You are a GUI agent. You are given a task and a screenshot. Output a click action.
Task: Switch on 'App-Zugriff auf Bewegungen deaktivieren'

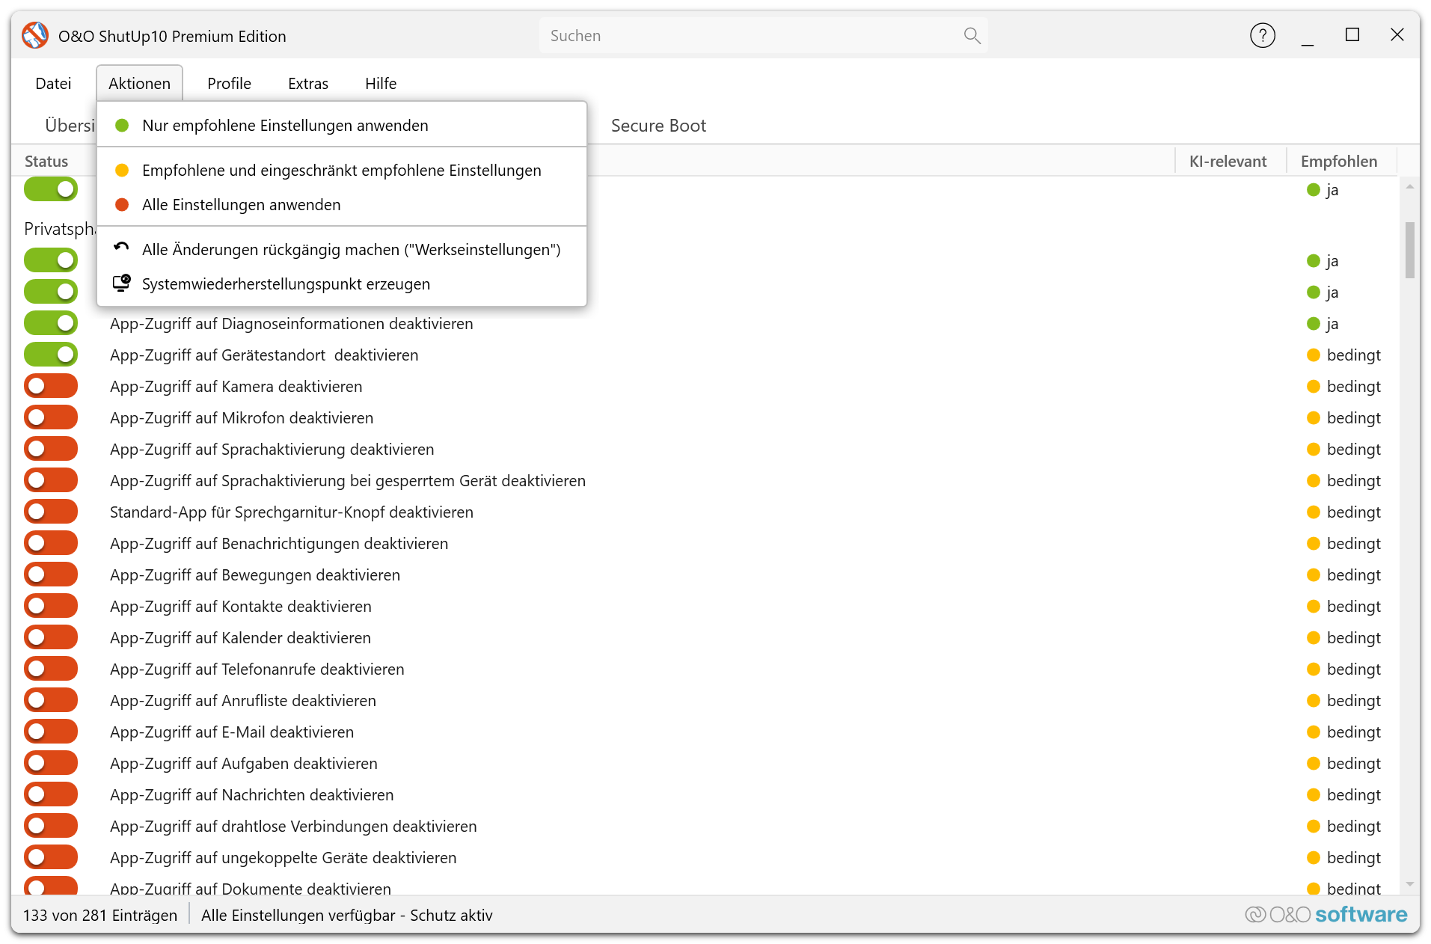(x=51, y=574)
